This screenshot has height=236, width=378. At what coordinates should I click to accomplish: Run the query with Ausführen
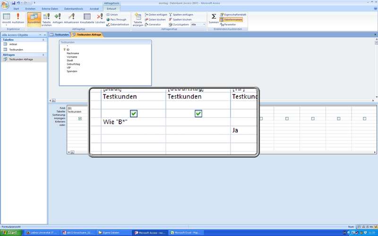pos(18,19)
